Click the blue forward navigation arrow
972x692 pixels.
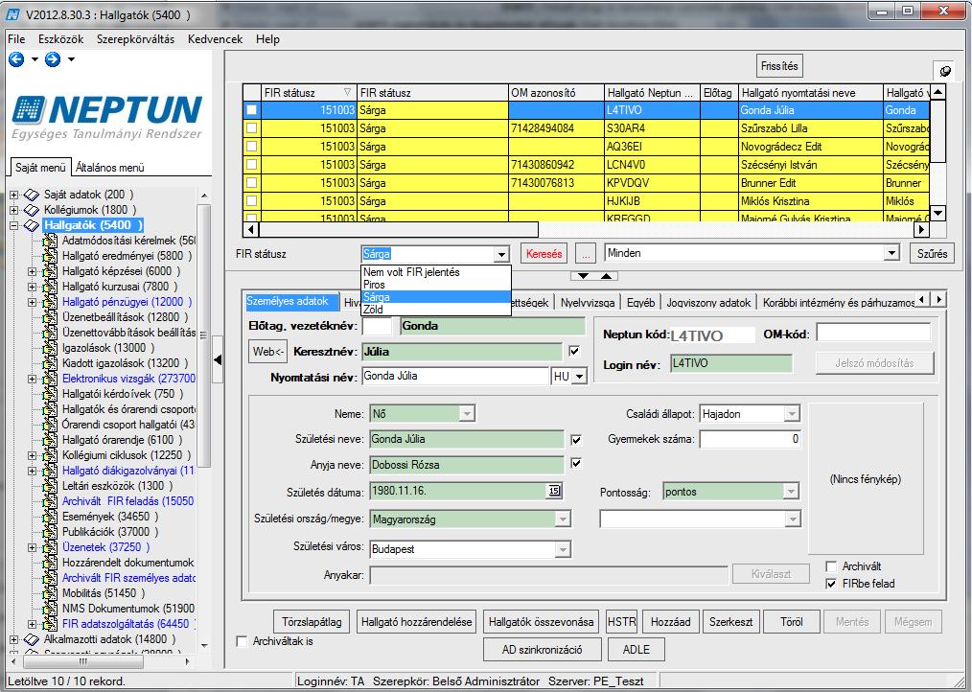pyautogui.click(x=53, y=59)
